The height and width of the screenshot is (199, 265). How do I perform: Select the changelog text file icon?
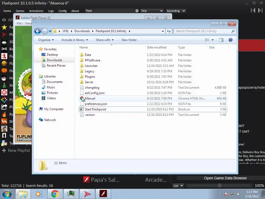[82, 88]
